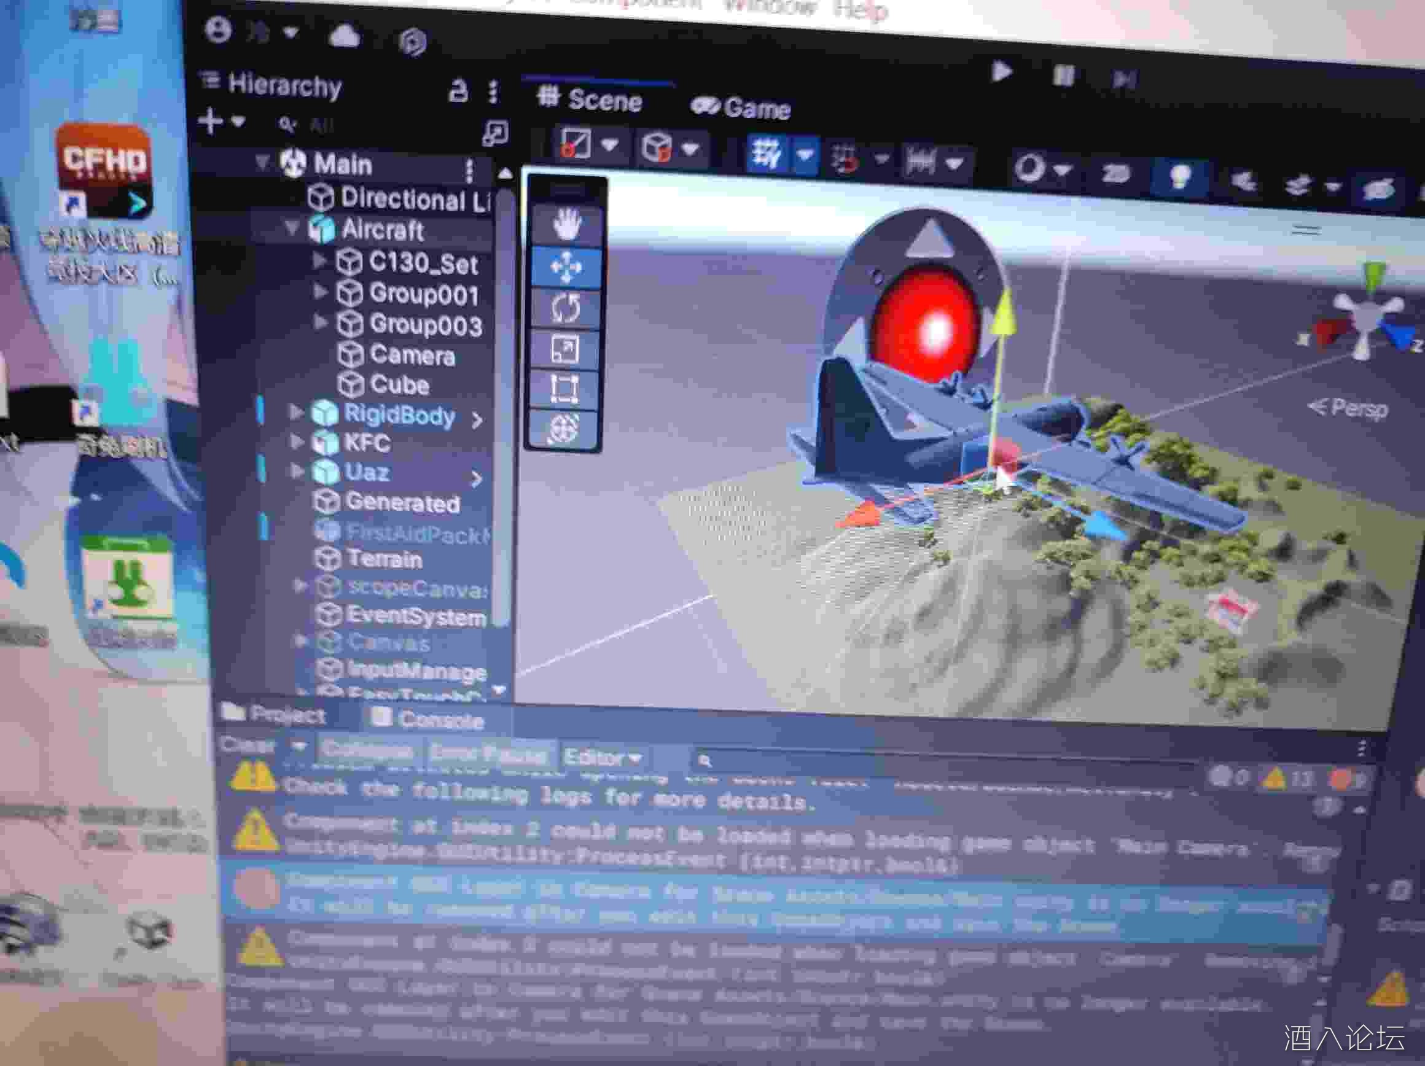Toggle Collapse in Console toolbar
Viewport: 1425px width, 1066px height.
tap(367, 750)
